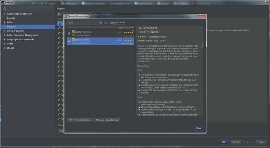Viewport: 270px width, 148px height.
Task: Expand the Tools settings section
Action: (4, 44)
